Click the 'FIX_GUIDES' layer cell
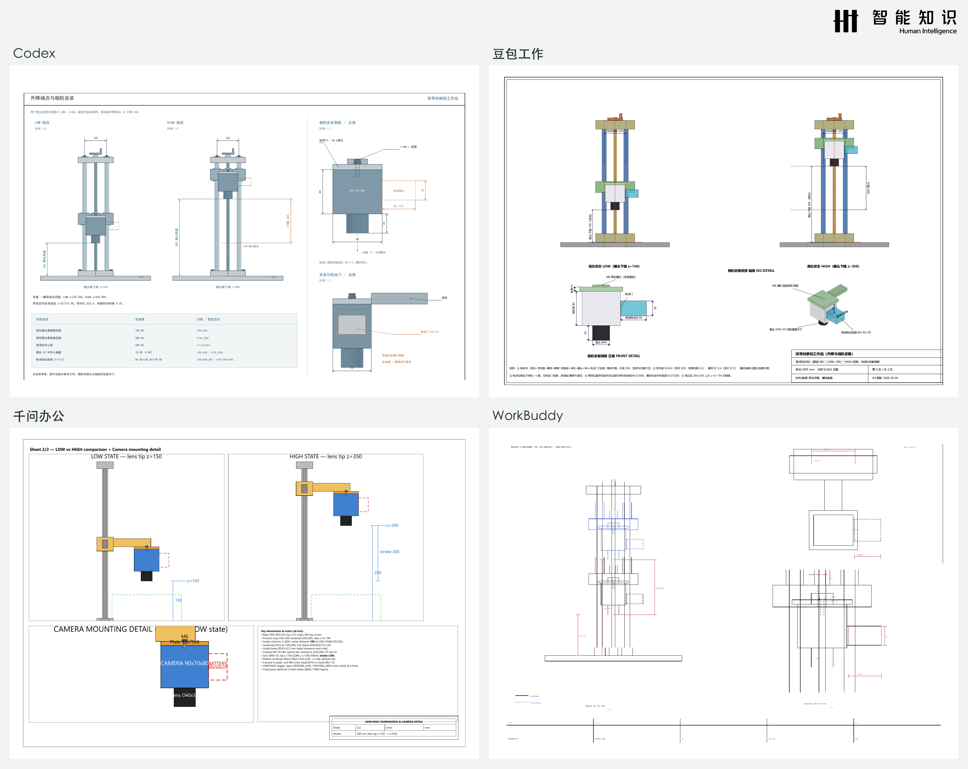This screenshot has height=769, width=968. [x=203, y=345]
